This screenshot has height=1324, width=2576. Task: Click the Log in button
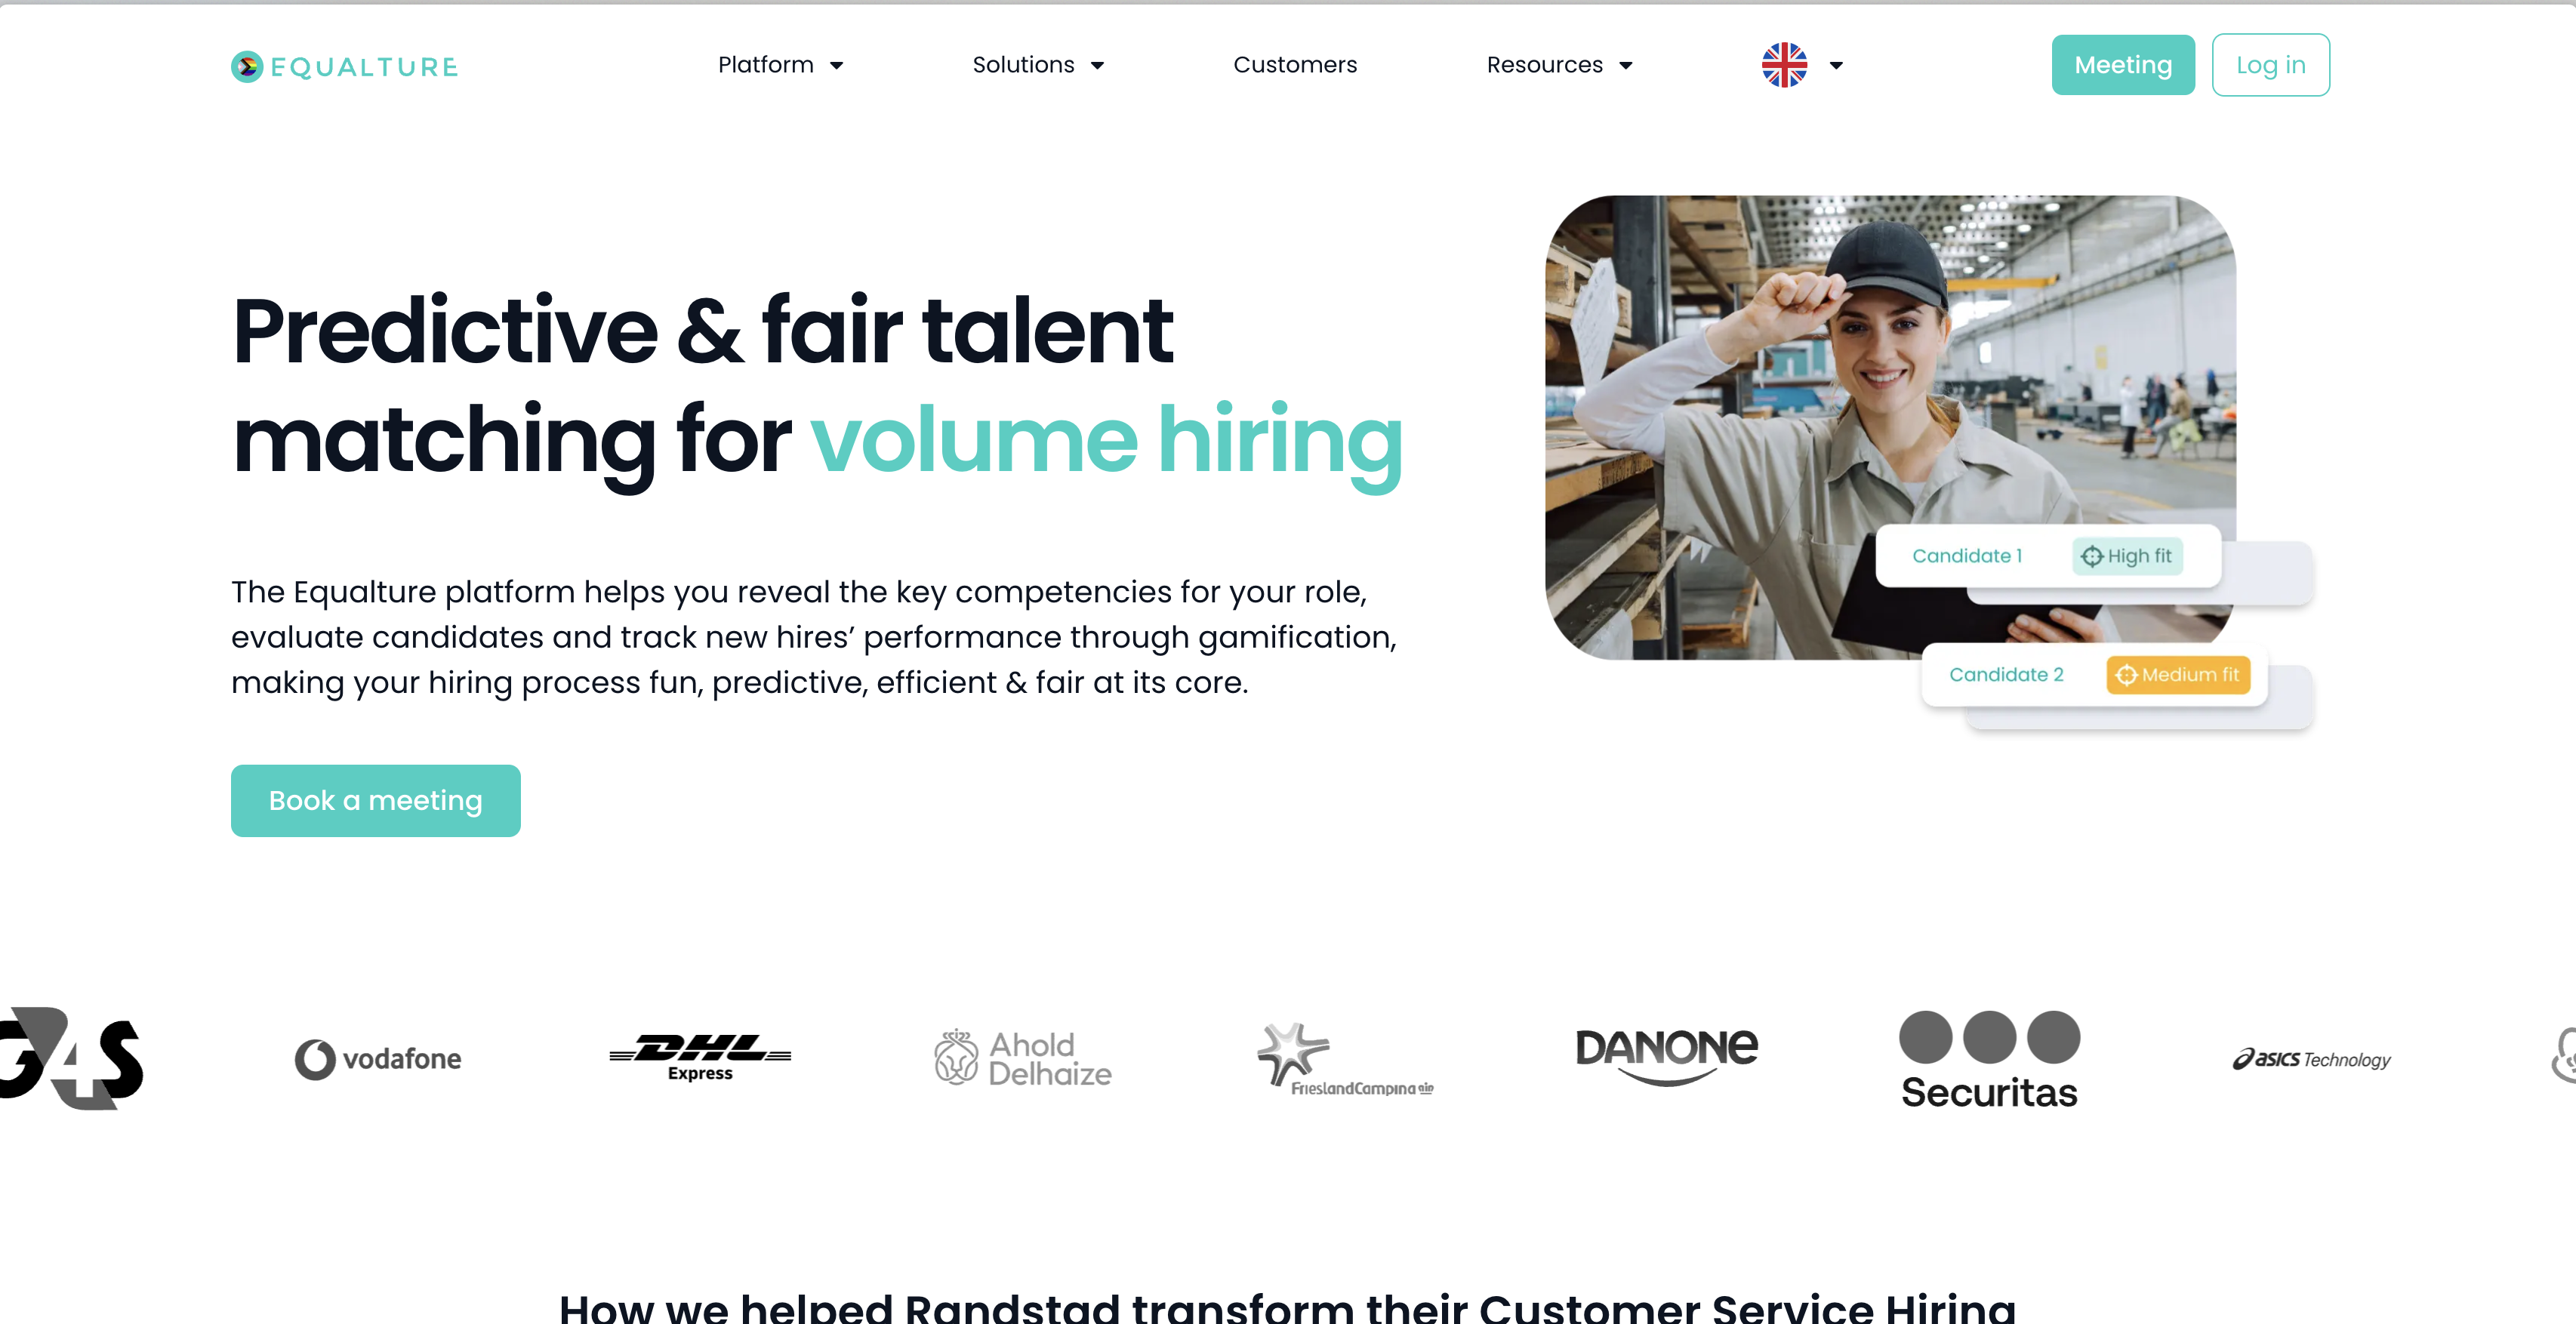click(2270, 64)
